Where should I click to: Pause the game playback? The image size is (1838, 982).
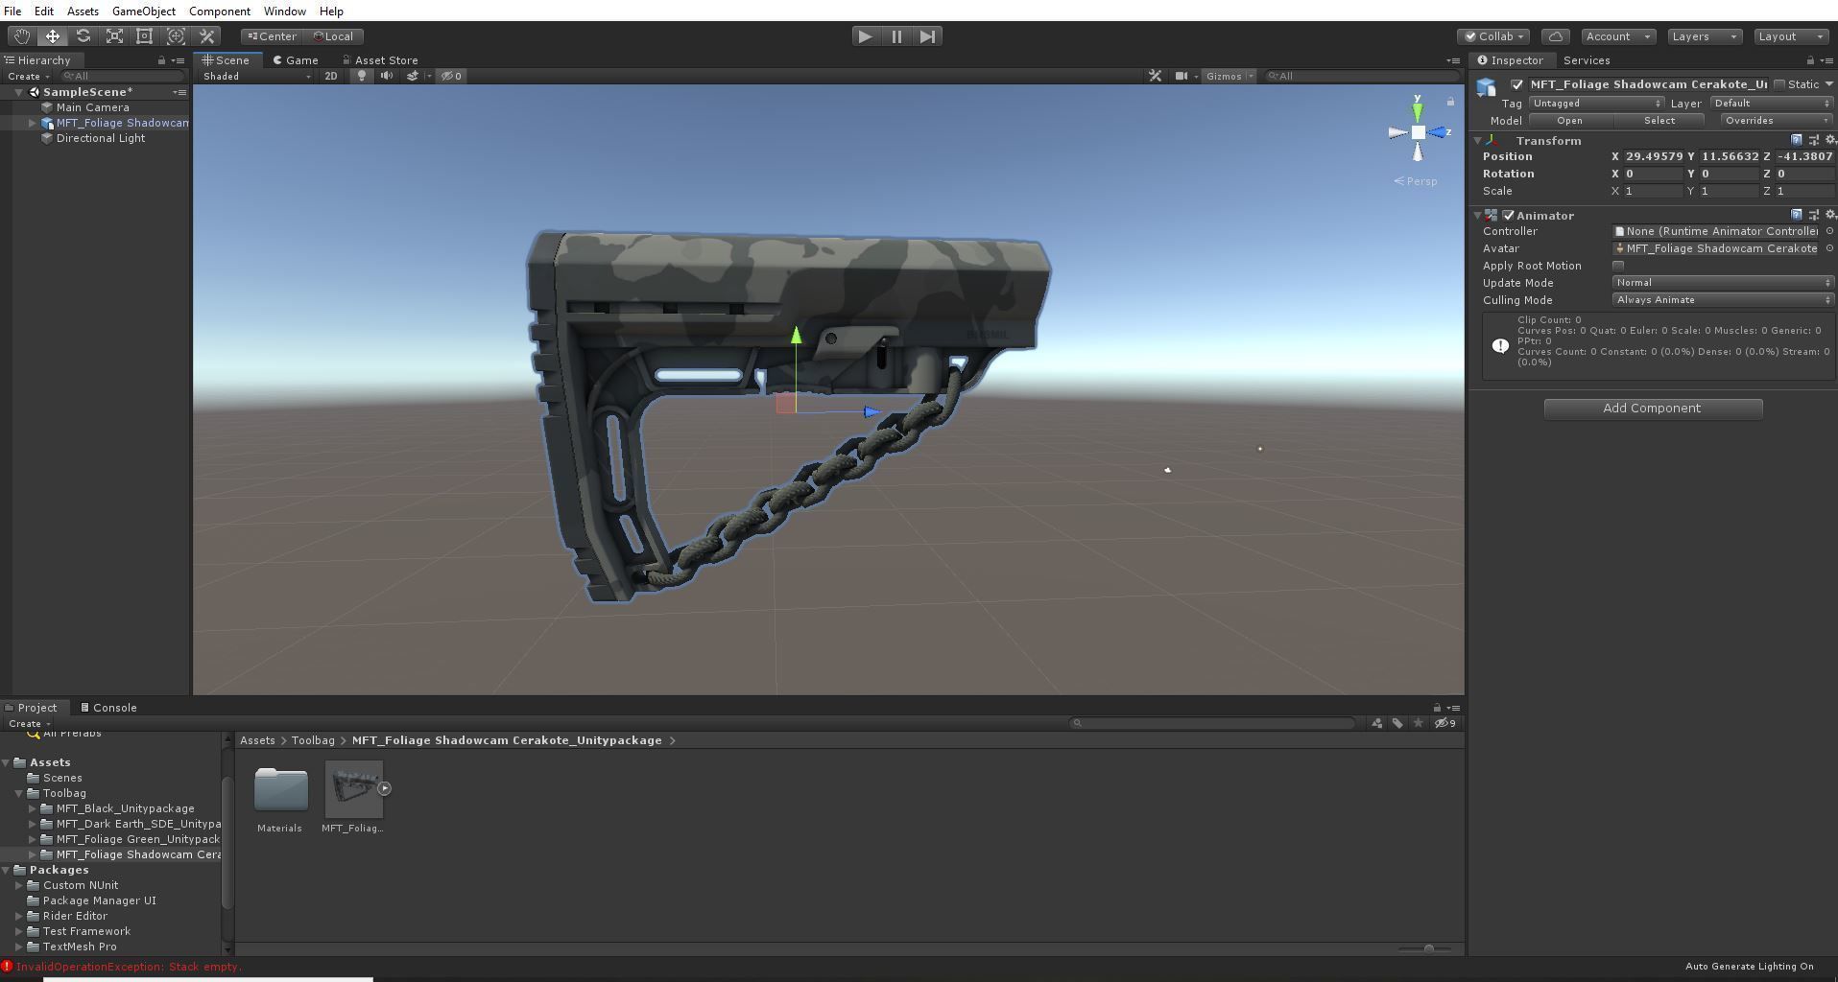(896, 36)
